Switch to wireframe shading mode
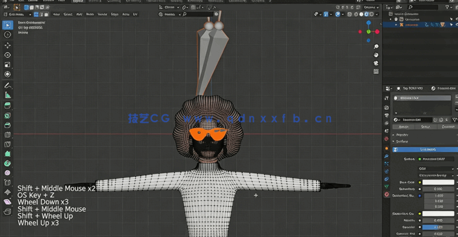This screenshot has height=237, width=458. click(x=356, y=14)
